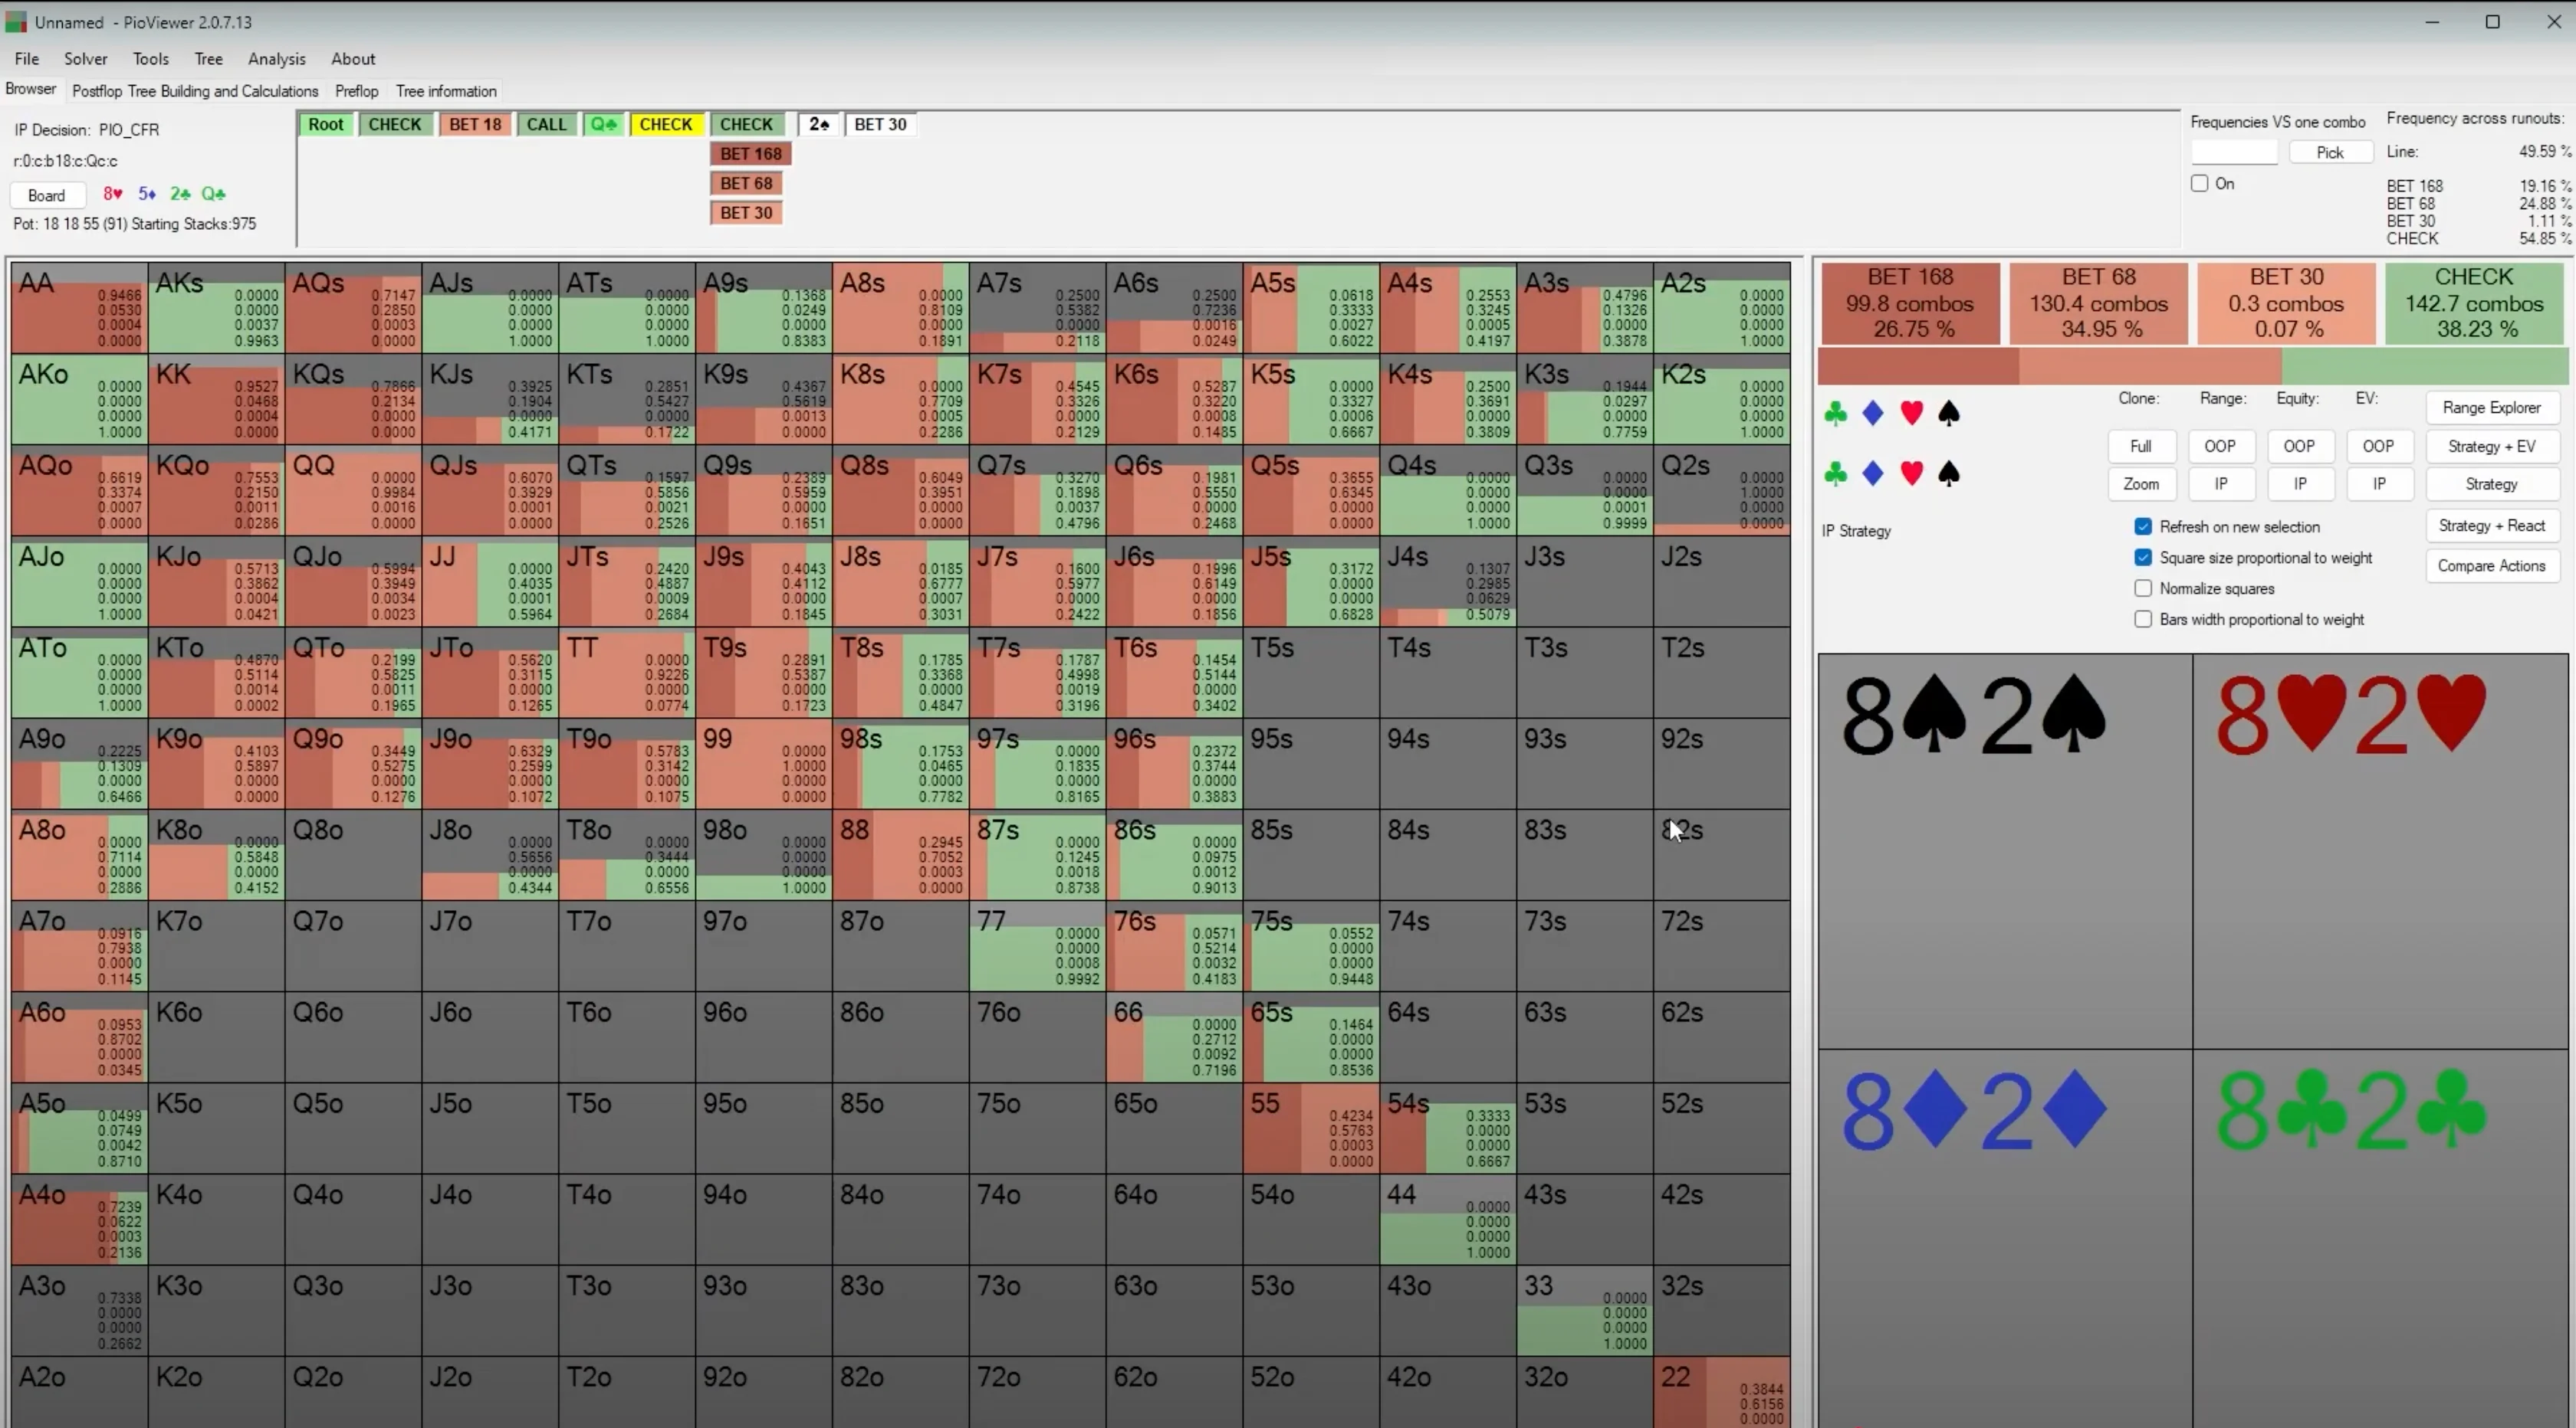
Task: Click the Range Explorer button
Action: pos(2491,408)
